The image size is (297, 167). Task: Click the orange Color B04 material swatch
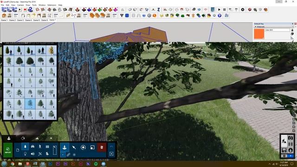tap(259, 34)
